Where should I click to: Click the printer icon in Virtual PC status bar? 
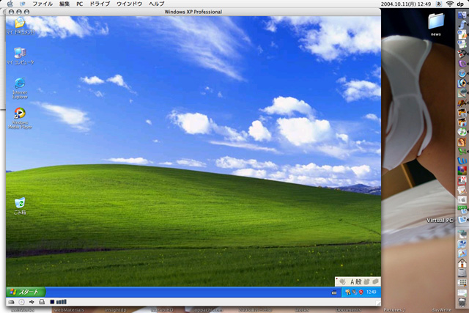41,302
